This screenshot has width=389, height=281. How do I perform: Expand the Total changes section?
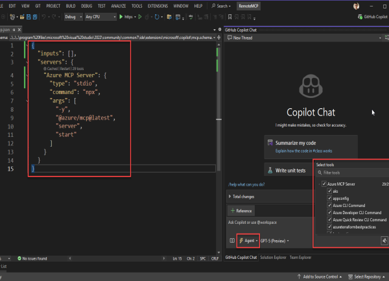click(230, 197)
